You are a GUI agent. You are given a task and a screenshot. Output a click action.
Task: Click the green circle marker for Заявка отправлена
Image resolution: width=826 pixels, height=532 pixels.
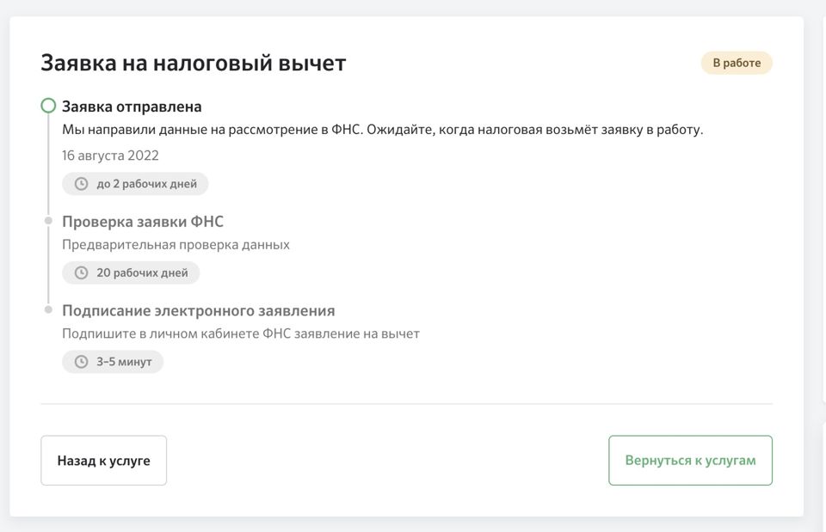[48, 107]
